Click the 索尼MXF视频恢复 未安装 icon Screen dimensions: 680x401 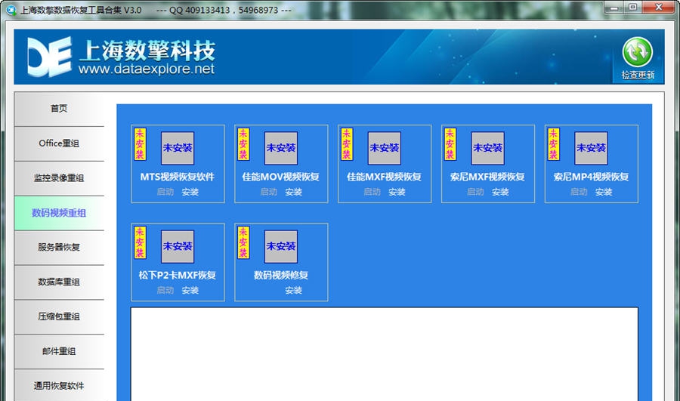tap(488, 148)
